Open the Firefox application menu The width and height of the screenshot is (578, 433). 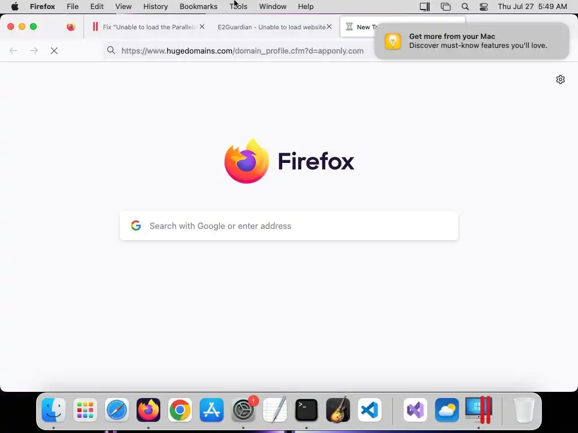(42, 7)
